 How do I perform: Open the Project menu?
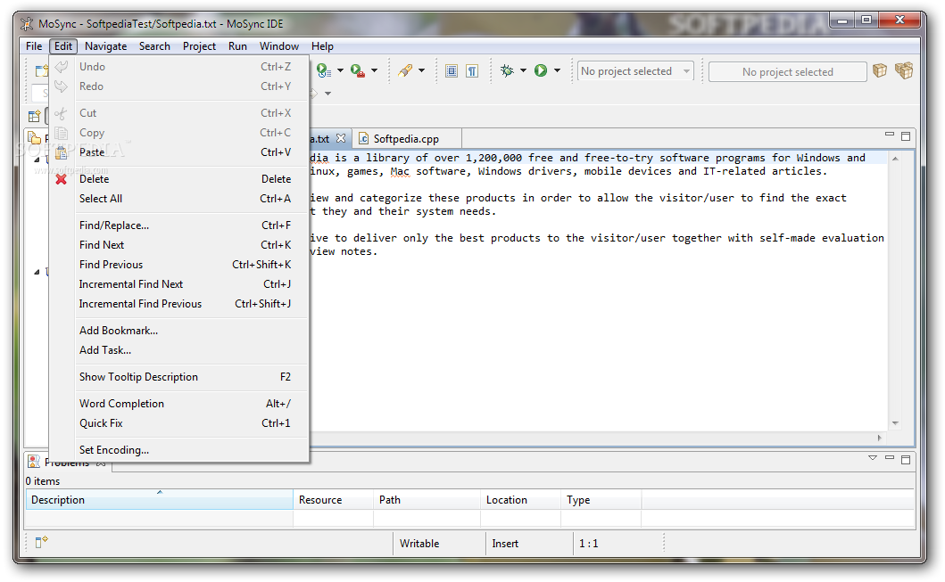click(x=199, y=46)
